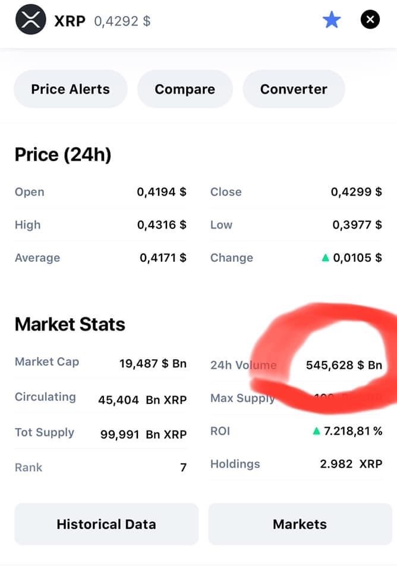The image size is (397, 571).
Task: Click the XRP coin logo
Action: tap(30, 19)
